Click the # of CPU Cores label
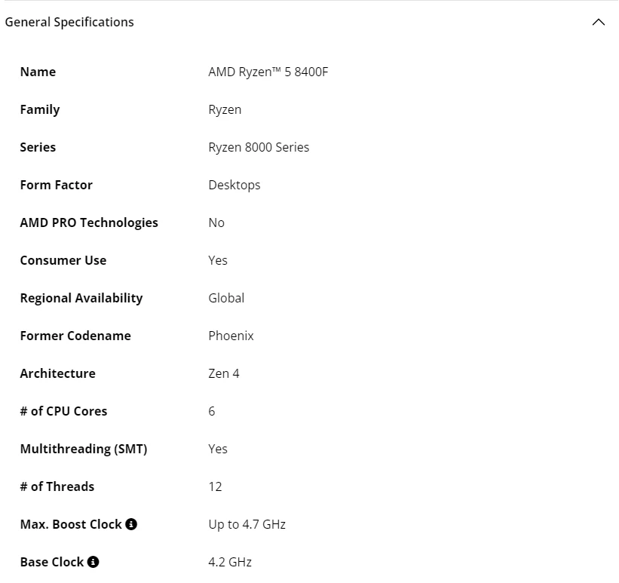This screenshot has width=619, height=583. (x=63, y=411)
